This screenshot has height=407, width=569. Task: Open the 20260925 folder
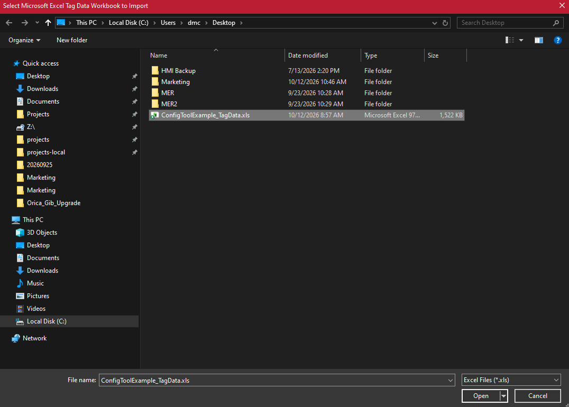click(x=40, y=165)
